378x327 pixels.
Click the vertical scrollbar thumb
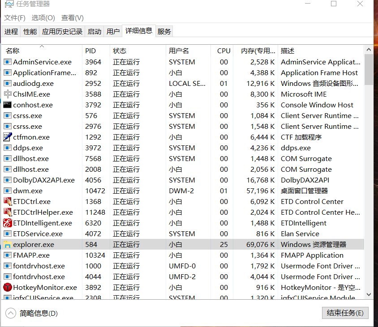click(x=369, y=70)
